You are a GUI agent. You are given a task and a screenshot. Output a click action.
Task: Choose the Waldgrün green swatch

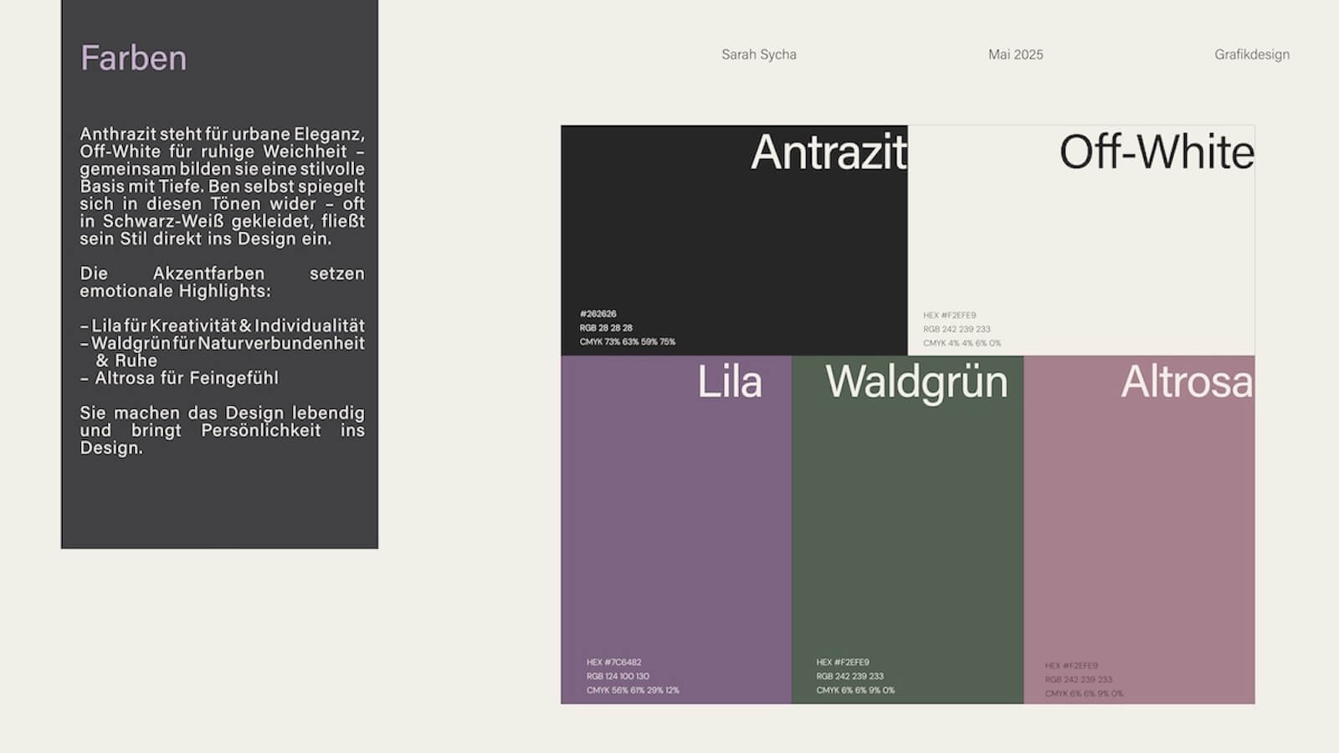coord(907,529)
